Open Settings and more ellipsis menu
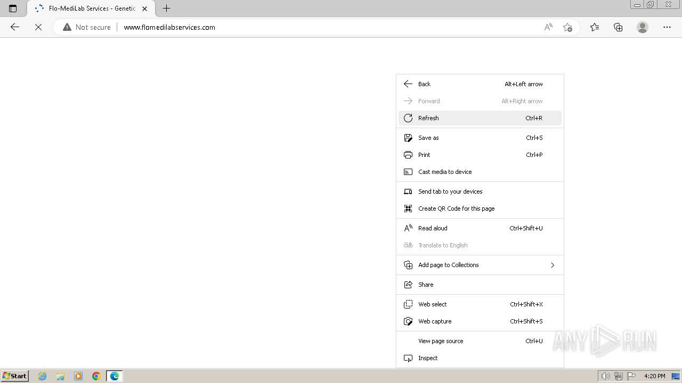The image size is (682, 383). pos(667,27)
